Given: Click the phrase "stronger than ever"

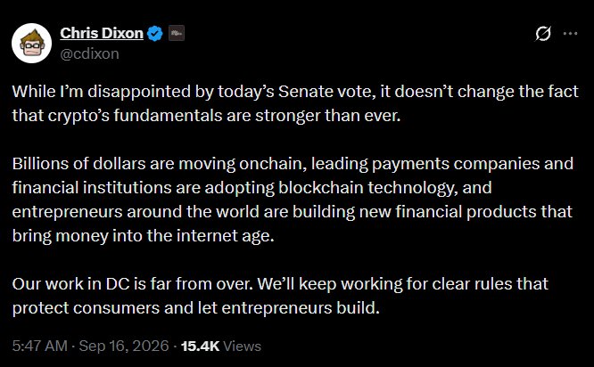Looking at the screenshot, I should pyautogui.click(x=327, y=116).
